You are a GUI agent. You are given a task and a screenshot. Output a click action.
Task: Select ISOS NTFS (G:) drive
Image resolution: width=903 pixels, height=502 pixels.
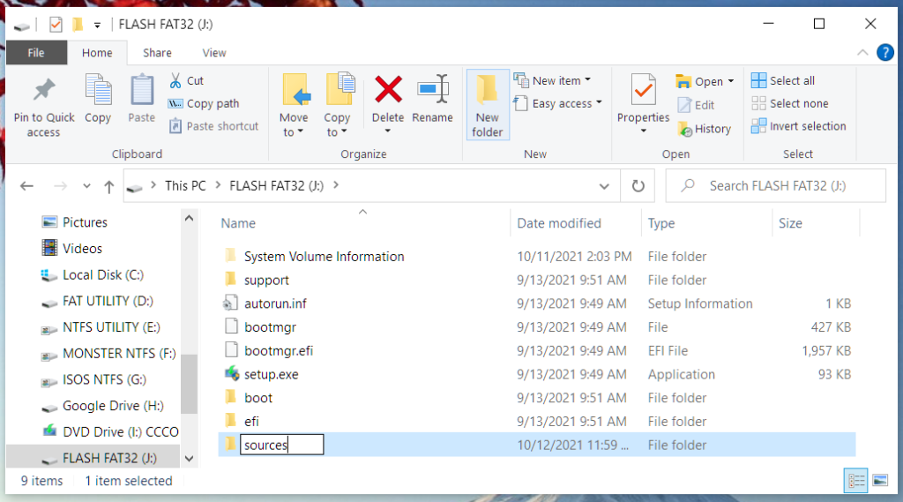point(93,379)
